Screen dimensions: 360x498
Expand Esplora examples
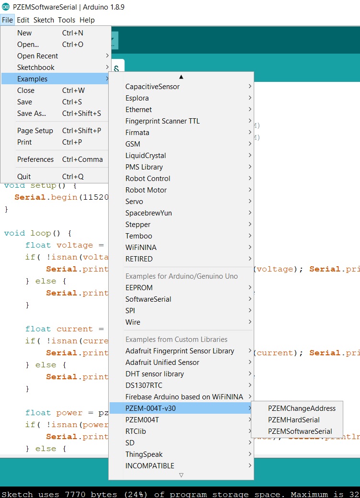pos(181,98)
